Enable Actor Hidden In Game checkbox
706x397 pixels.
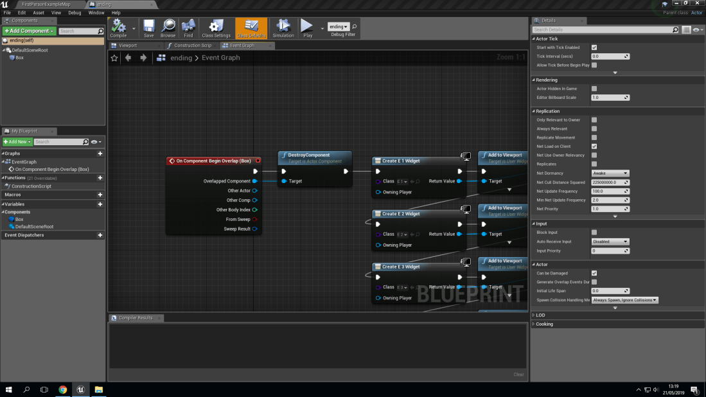pyautogui.click(x=594, y=89)
